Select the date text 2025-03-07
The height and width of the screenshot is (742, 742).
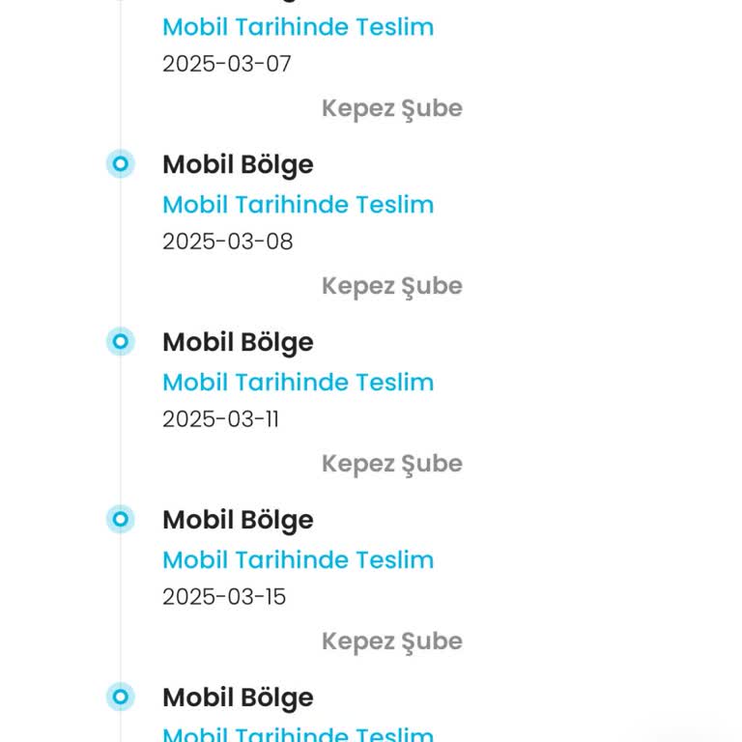tap(226, 65)
